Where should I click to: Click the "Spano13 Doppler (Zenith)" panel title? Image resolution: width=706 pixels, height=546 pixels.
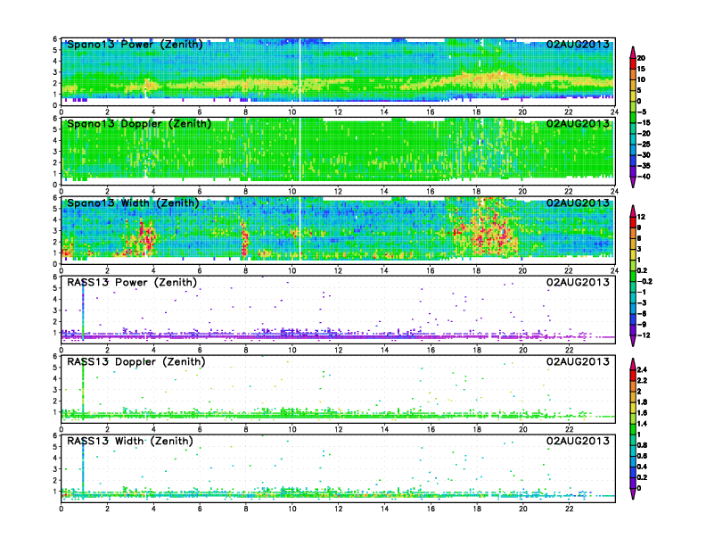[139, 124]
